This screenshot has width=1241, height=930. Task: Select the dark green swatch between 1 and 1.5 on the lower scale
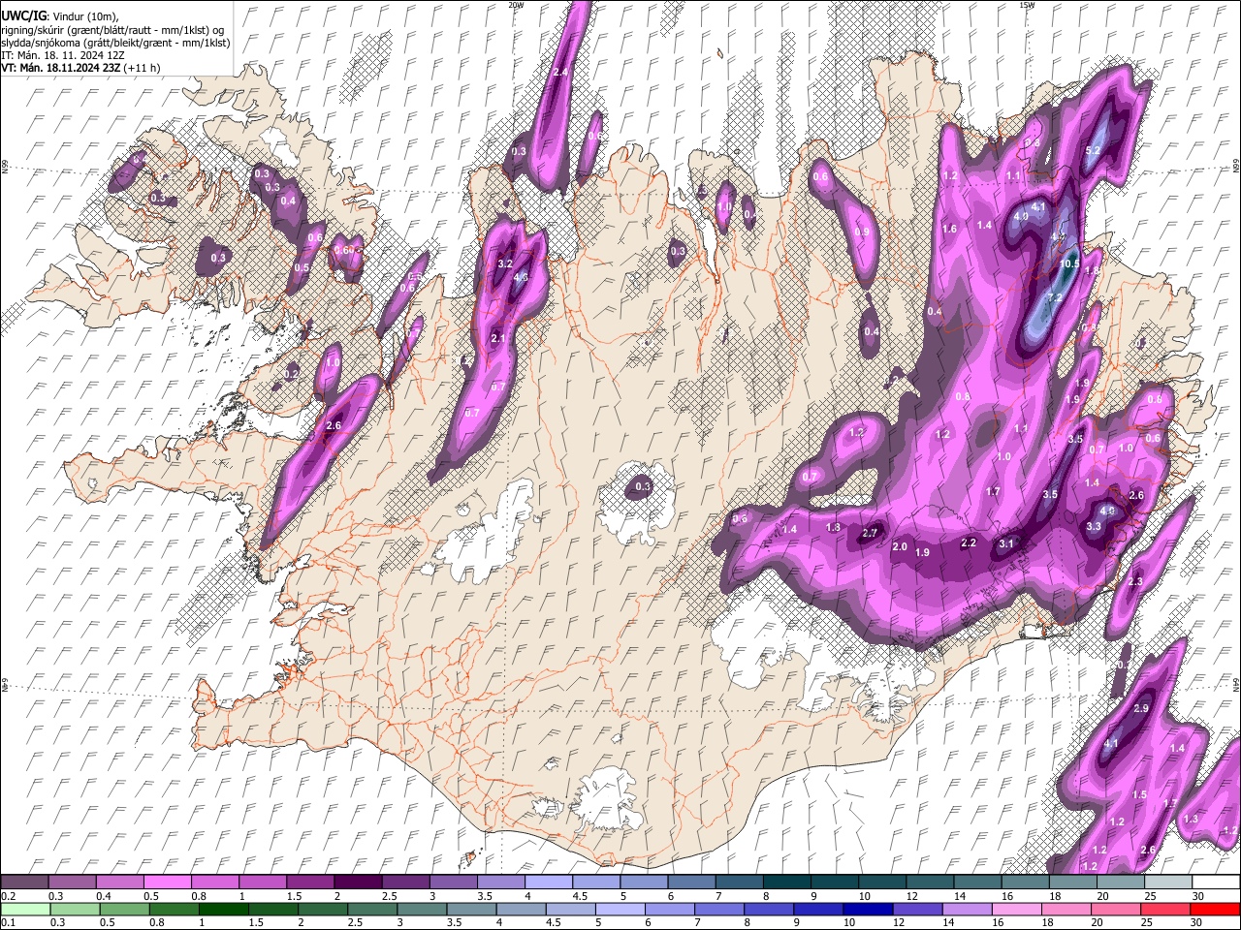pyautogui.click(x=226, y=909)
